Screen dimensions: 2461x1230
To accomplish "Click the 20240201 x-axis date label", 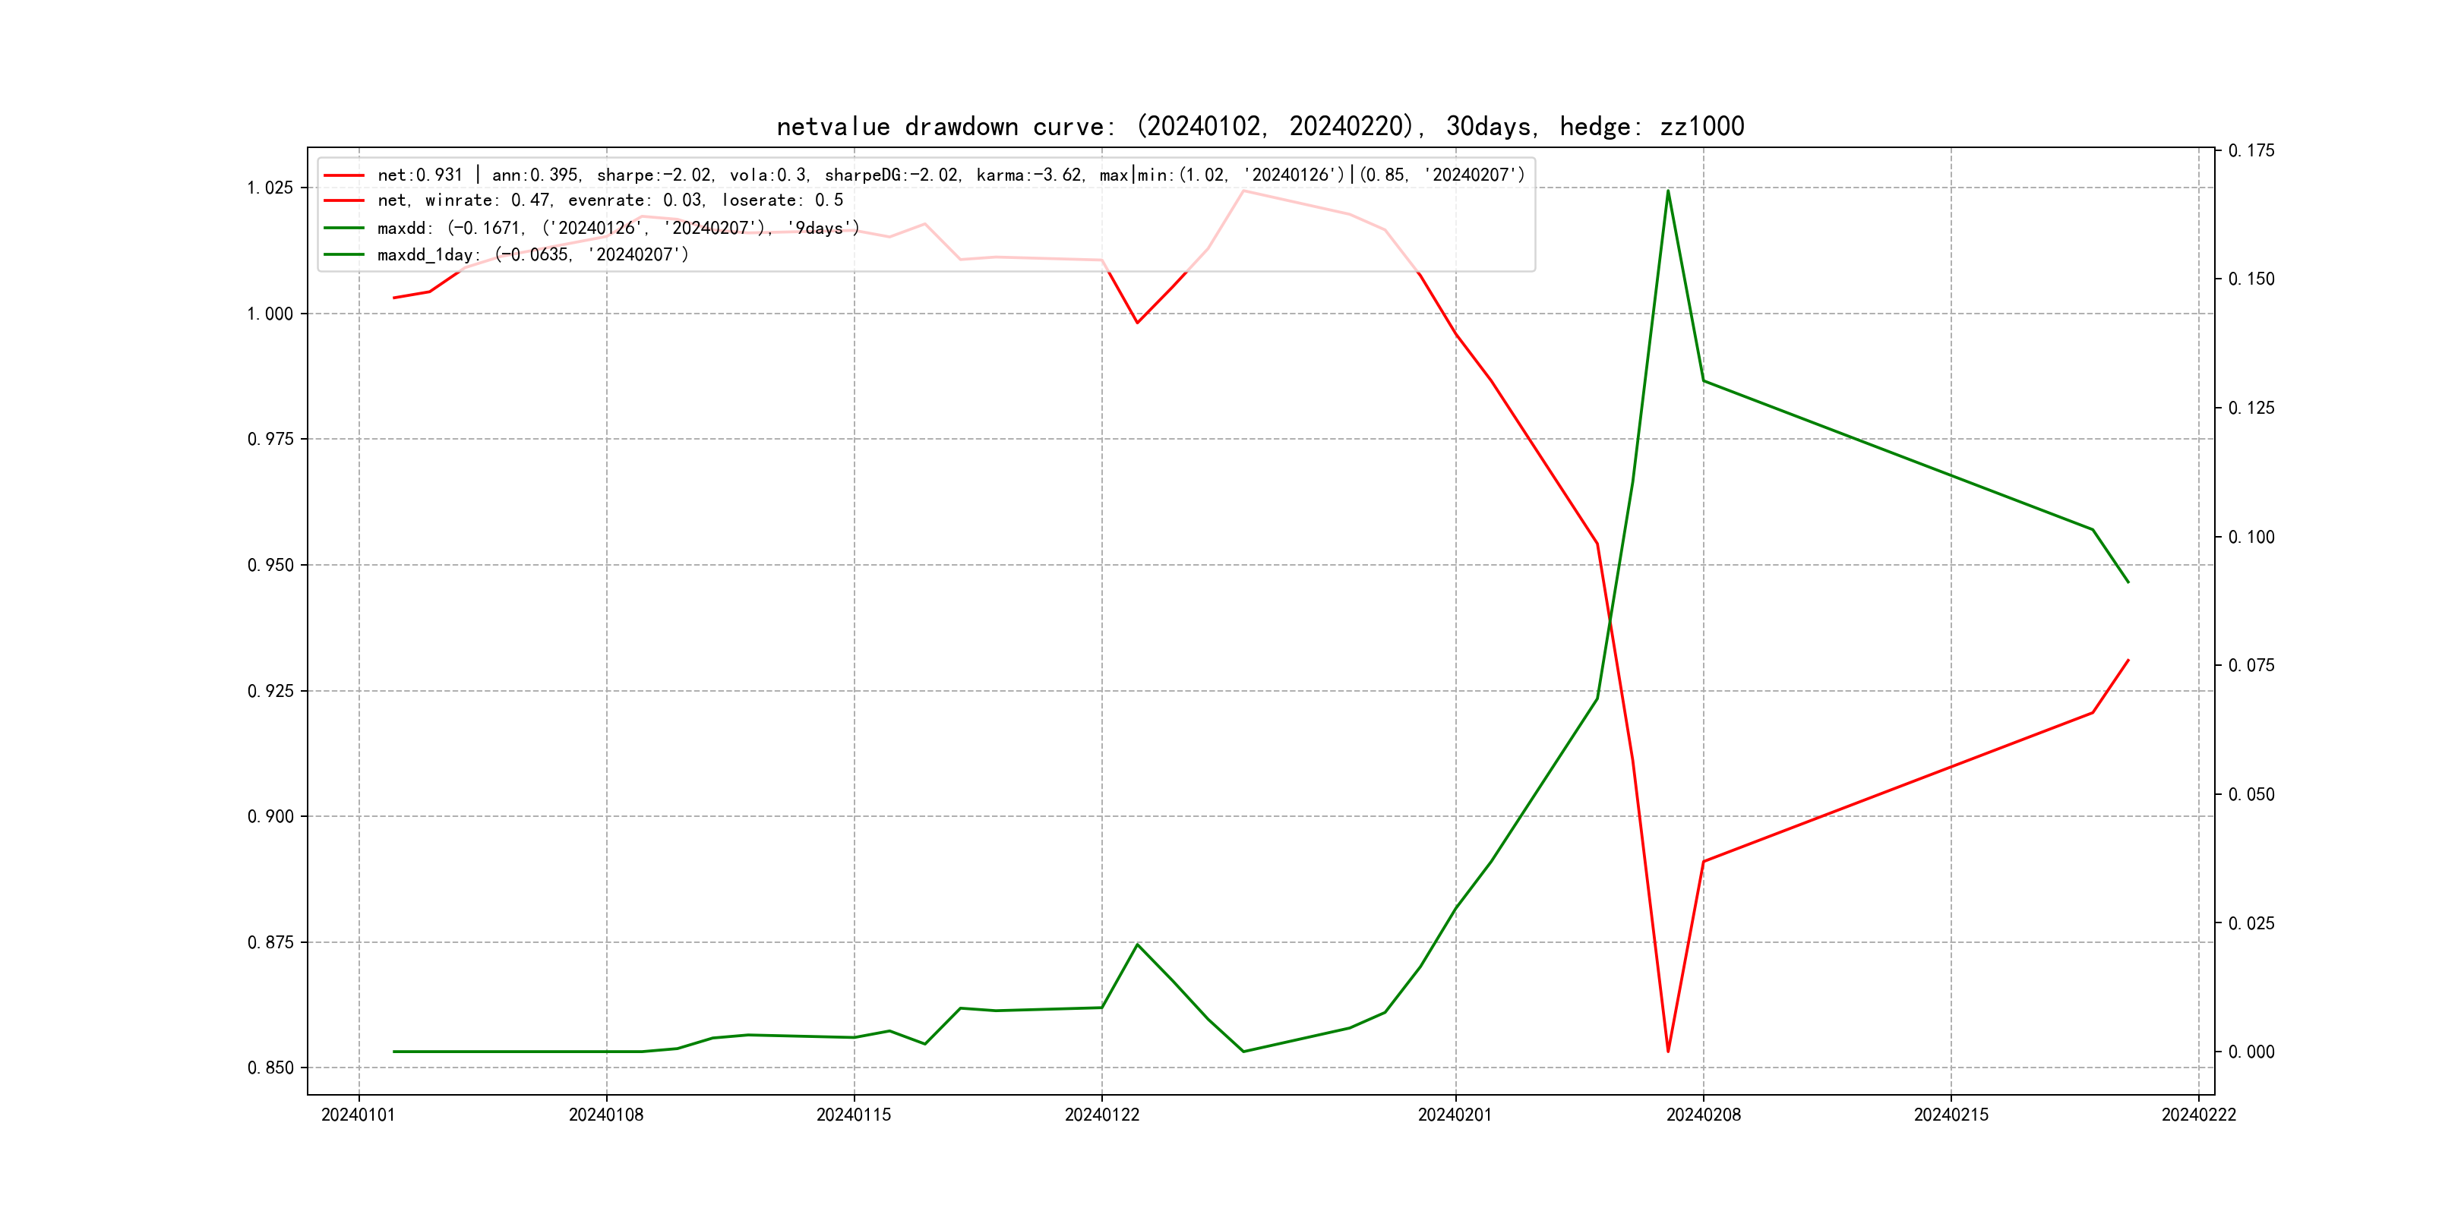I will pos(1454,1115).
